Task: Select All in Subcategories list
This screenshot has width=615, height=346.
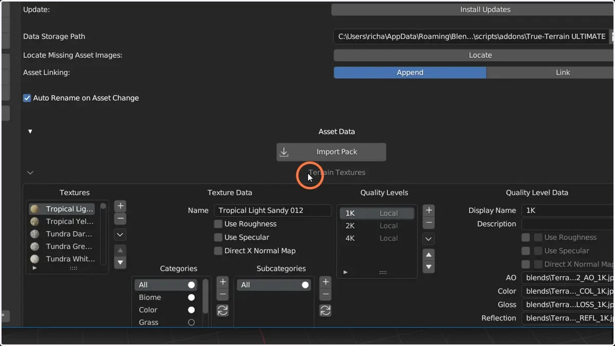Action: tap(274, 285)
